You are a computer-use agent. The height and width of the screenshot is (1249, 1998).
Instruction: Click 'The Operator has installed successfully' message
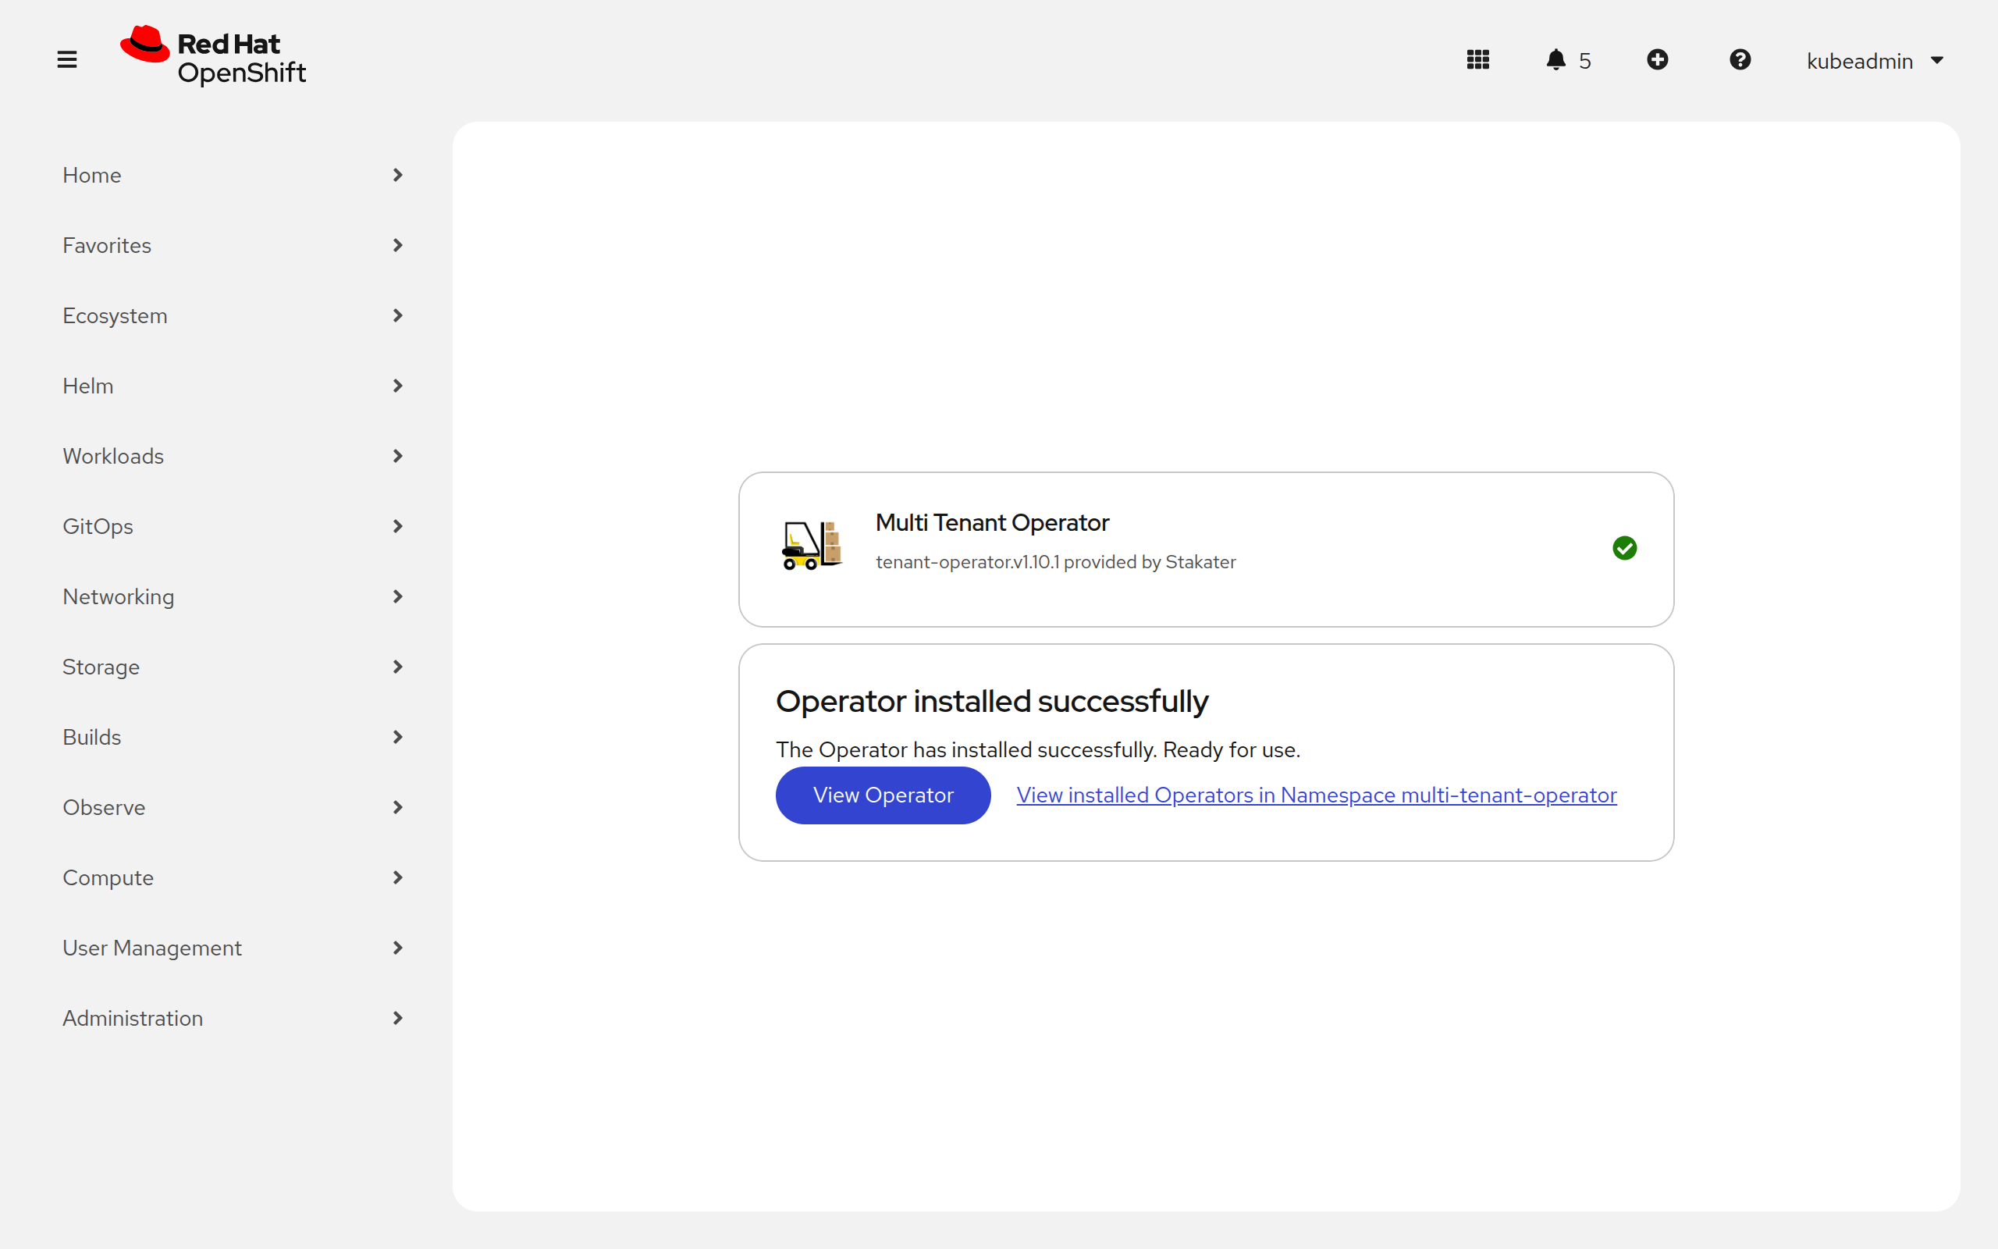tap(1038, 749)
